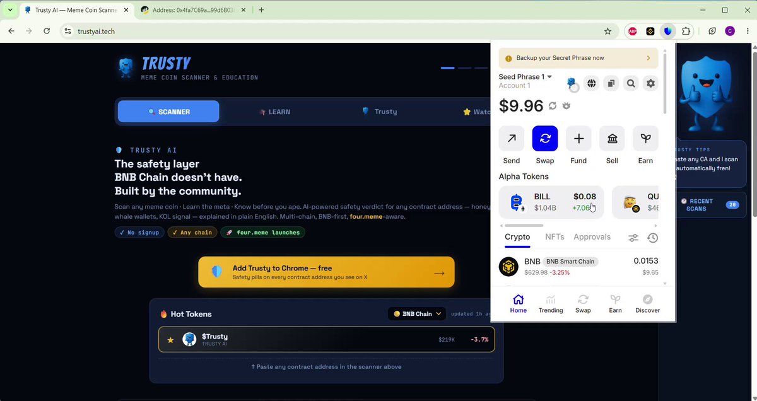
Task: Open the $Trusty hot token row
Action: click(x=326, y=340)
